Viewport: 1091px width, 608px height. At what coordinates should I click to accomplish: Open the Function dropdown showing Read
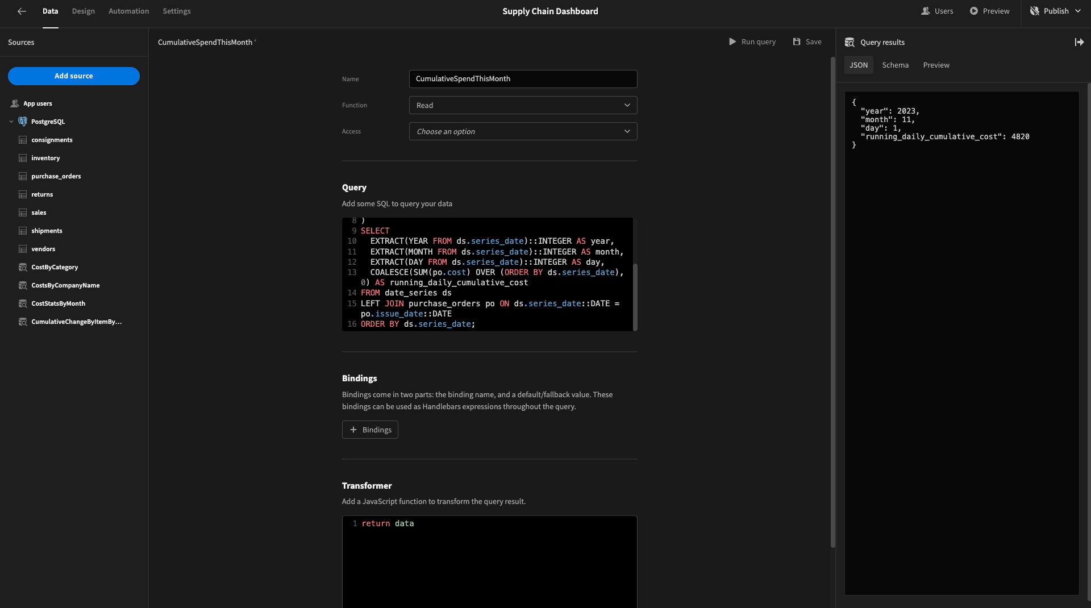(x=523, y=105)
